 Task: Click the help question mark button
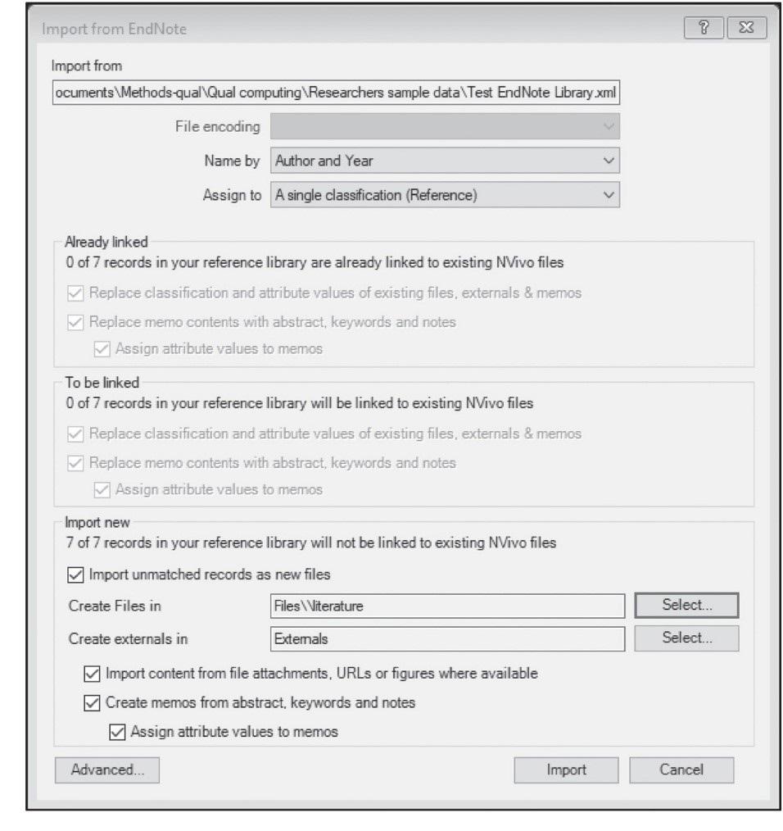click(704, 28)
